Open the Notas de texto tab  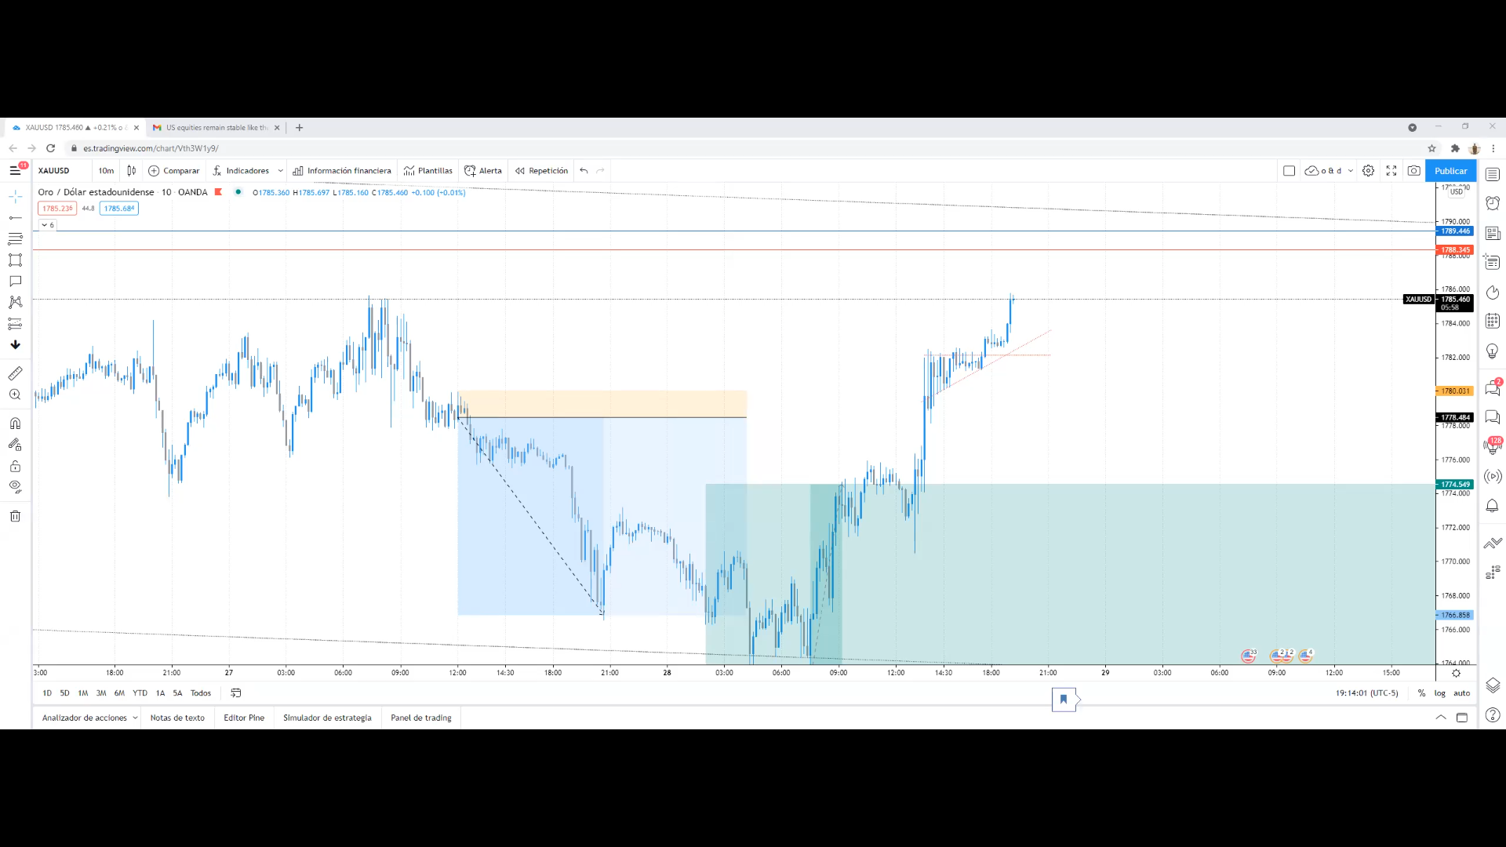point(177,718)
